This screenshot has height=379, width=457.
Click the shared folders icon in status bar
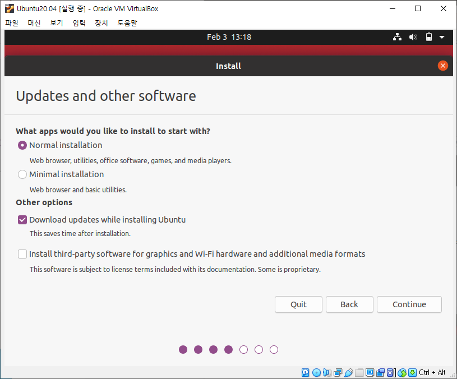(359, 373)
